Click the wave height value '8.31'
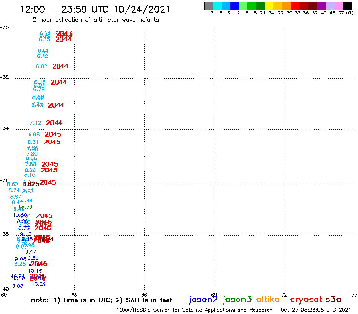The image size is (358, 314). [x=33, y=143]
